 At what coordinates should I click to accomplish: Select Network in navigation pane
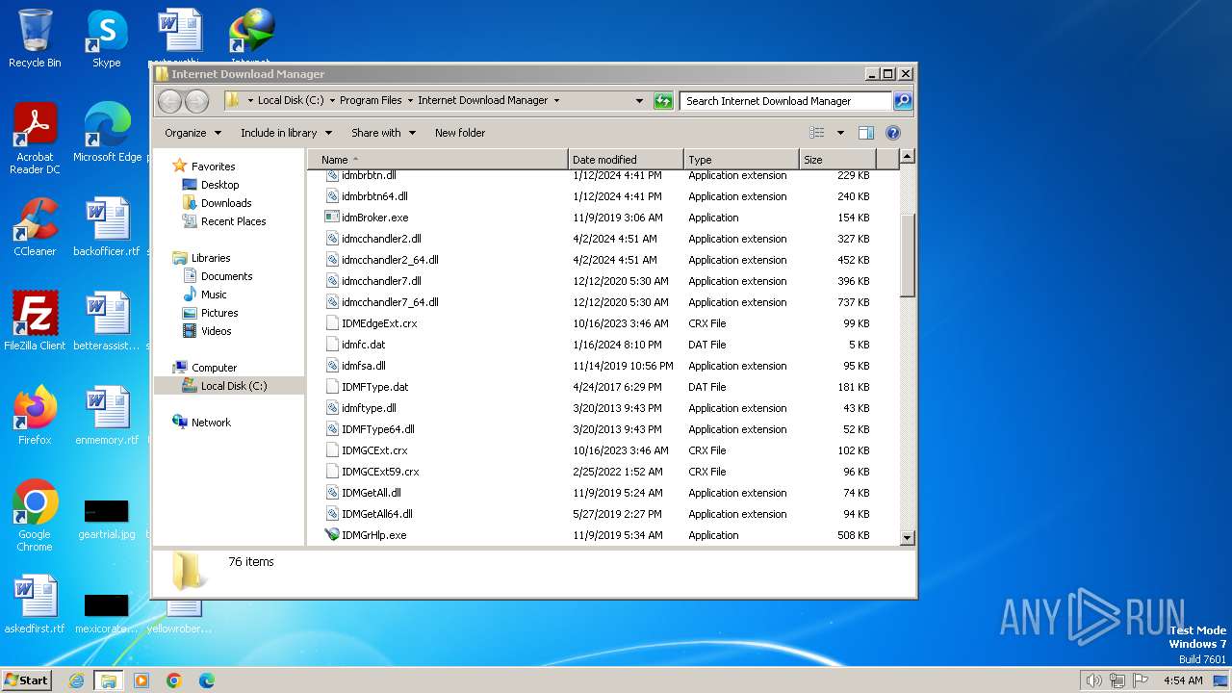coord(211,423)
